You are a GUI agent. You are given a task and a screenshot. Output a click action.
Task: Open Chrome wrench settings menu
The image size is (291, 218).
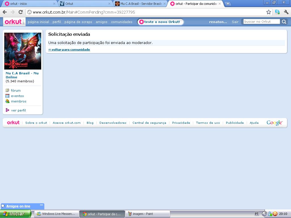point(286,12)
